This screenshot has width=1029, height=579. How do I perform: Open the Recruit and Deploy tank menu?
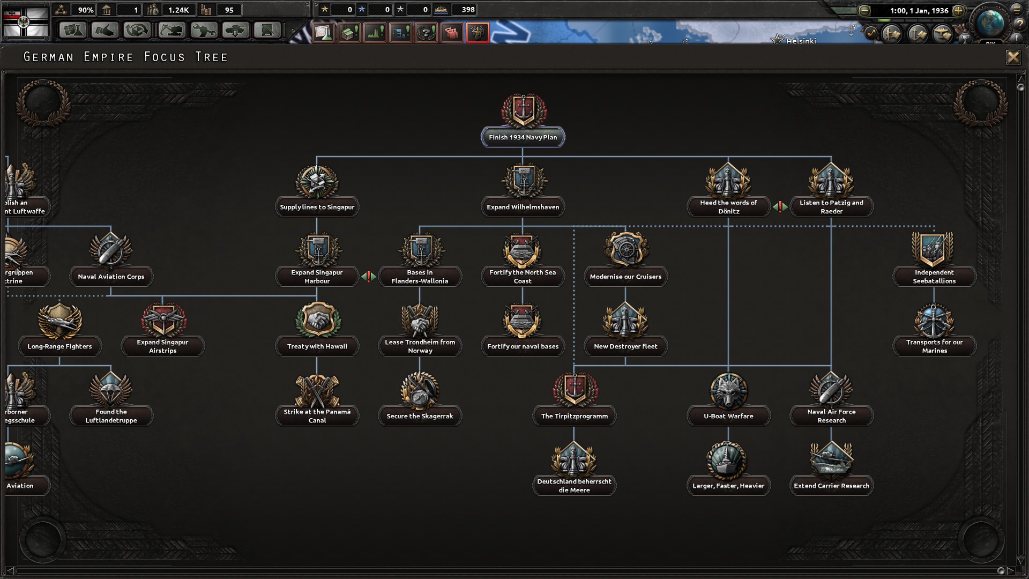coord(236,30)
